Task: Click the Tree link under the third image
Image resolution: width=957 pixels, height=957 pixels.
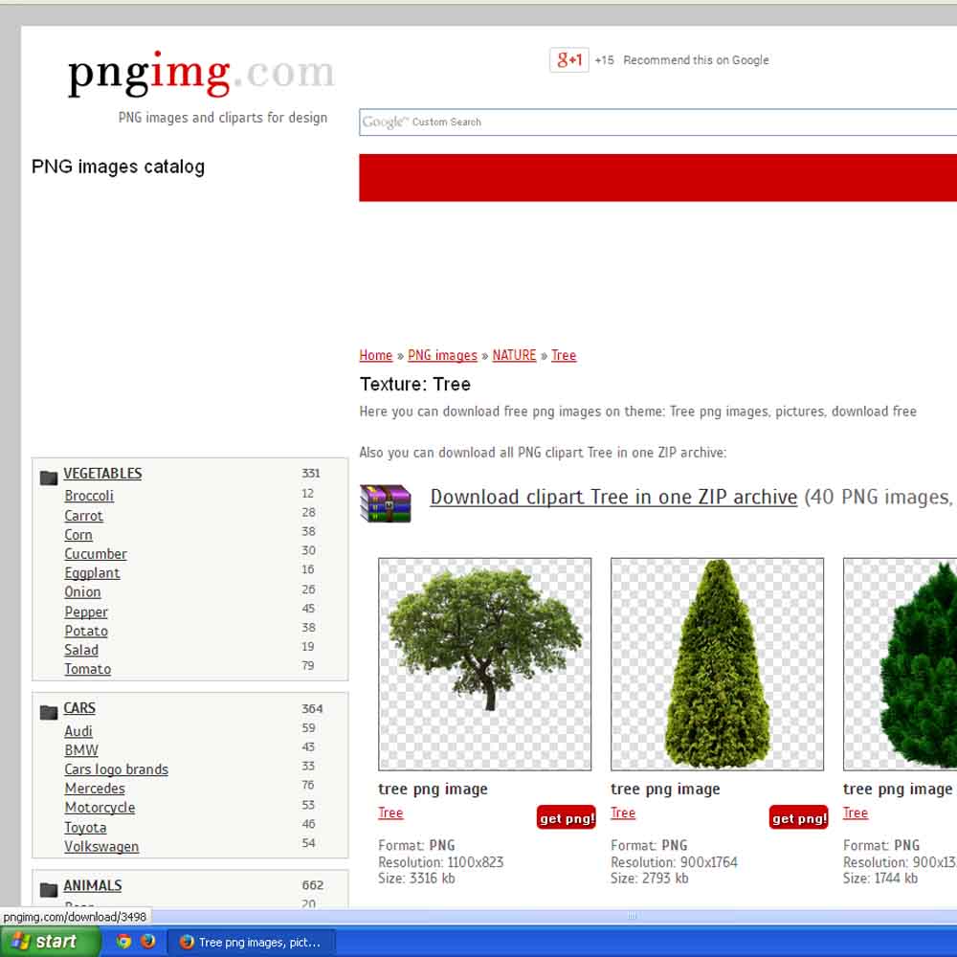Action: [x=856, y=812]
